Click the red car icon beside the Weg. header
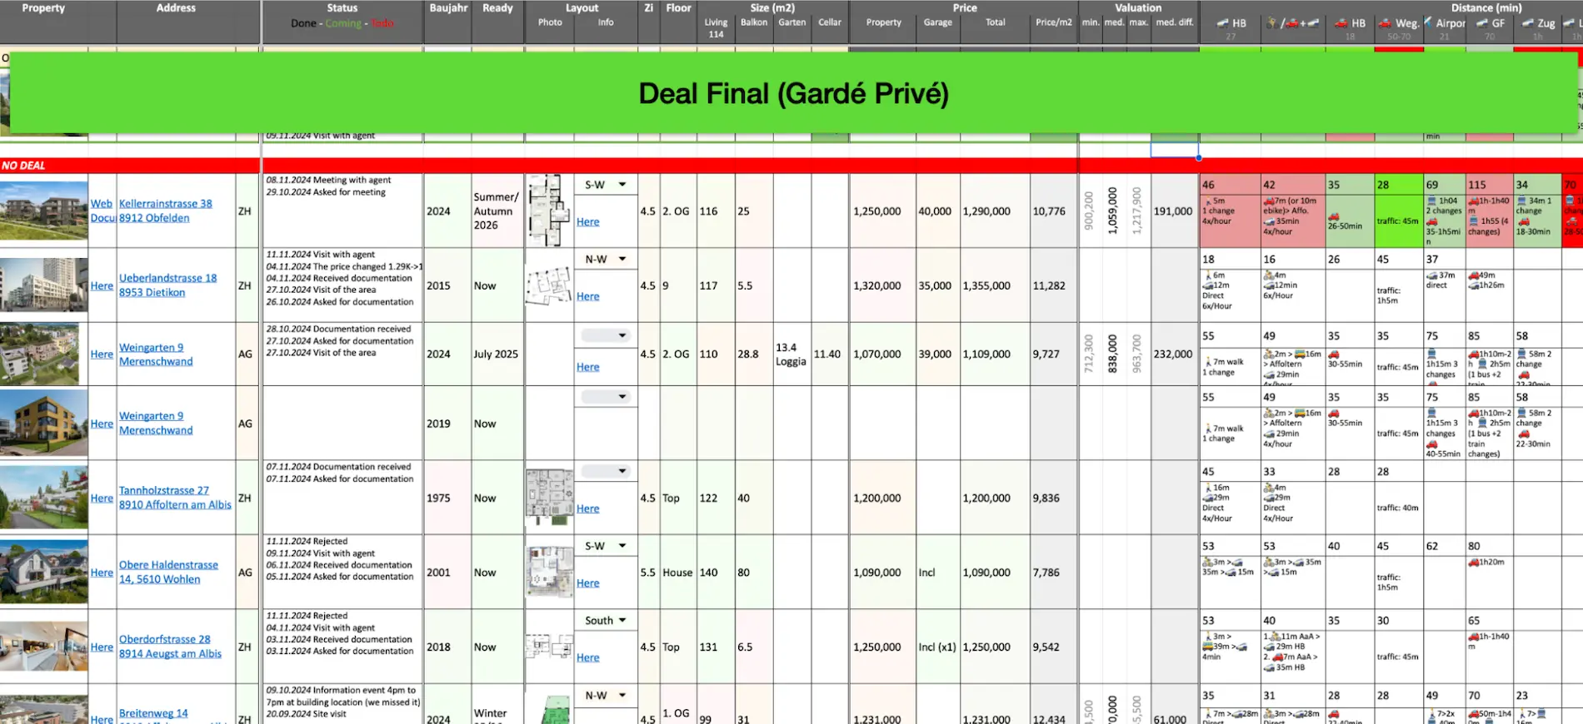 tap(1385, 23)
